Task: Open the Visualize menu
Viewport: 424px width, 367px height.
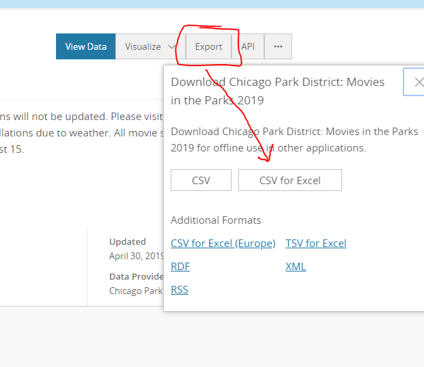Action: (x=143, y=46)
